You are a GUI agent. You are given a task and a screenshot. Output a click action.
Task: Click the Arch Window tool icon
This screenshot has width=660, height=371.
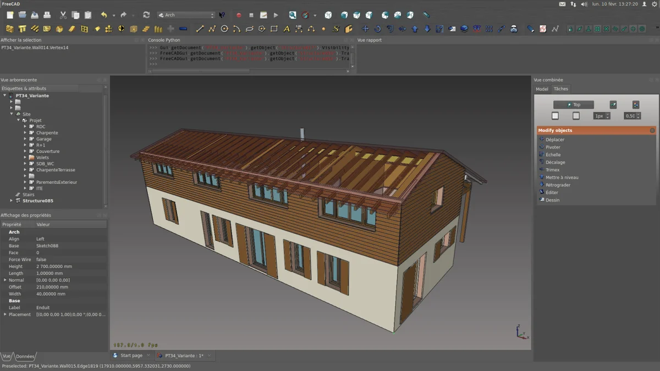coord(84,29)
